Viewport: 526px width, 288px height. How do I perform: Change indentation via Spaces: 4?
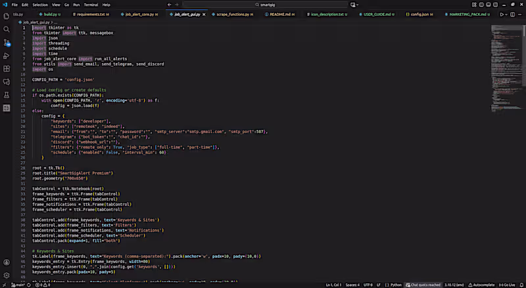point(352,285)
